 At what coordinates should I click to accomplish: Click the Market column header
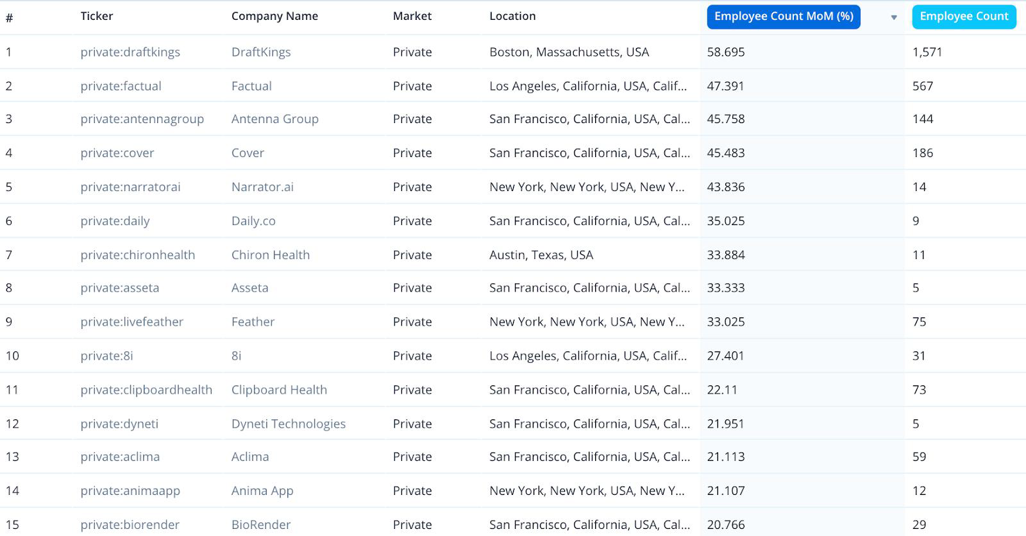click(412, 16)
